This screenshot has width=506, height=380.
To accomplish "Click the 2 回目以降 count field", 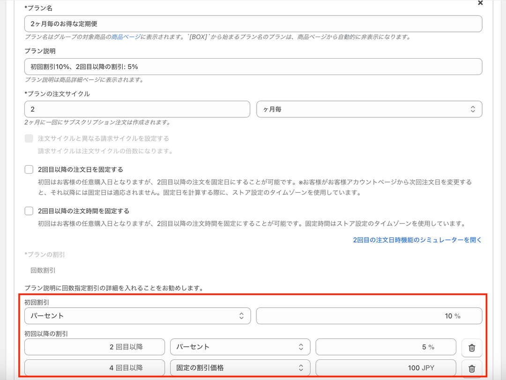I will (x=95, y=347).
